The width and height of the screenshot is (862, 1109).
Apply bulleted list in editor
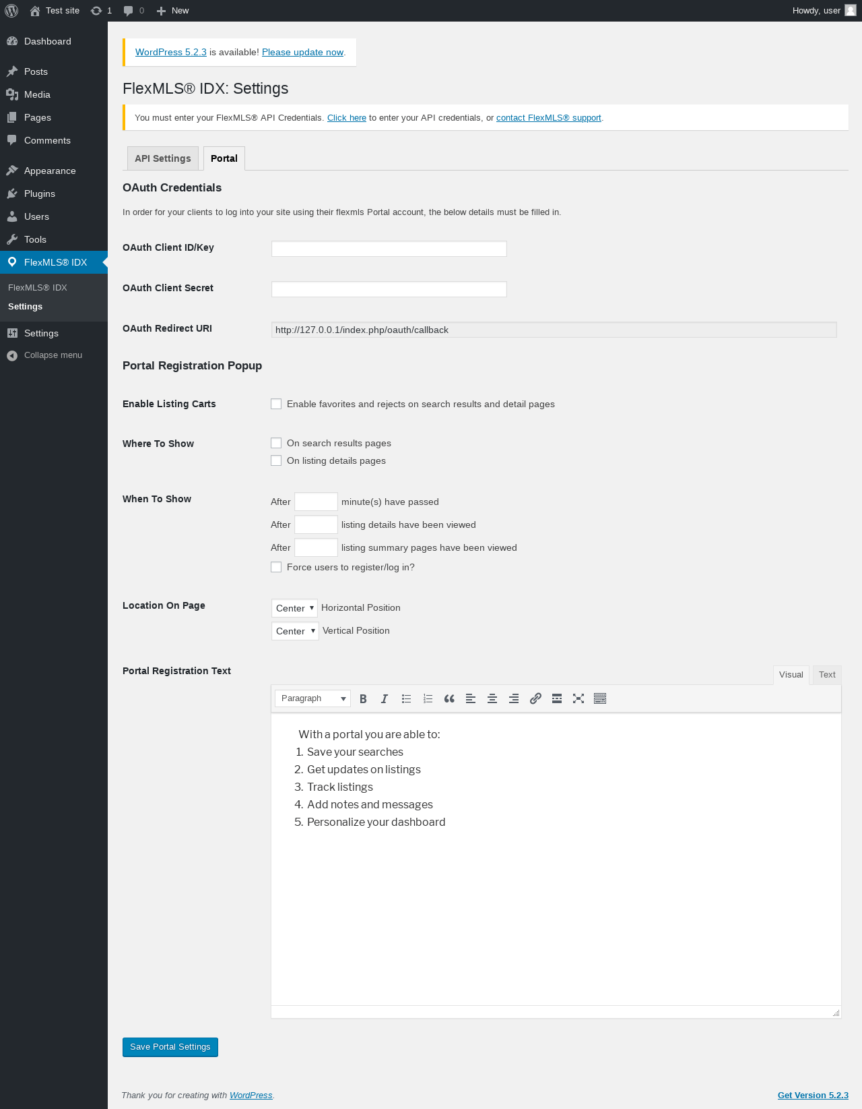point(406,698)
